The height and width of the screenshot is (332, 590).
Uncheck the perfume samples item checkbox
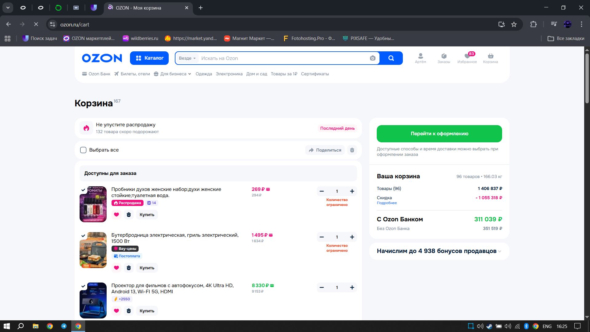83,190
